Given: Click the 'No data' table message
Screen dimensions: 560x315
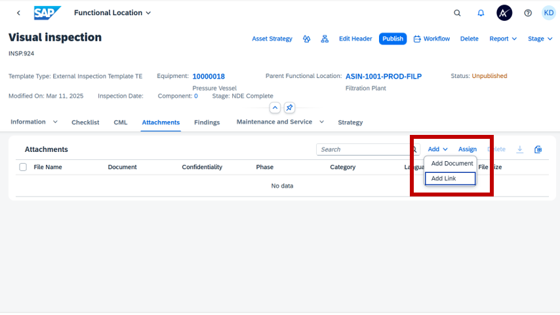Looking at the screenshot, I should pos(282,186).
